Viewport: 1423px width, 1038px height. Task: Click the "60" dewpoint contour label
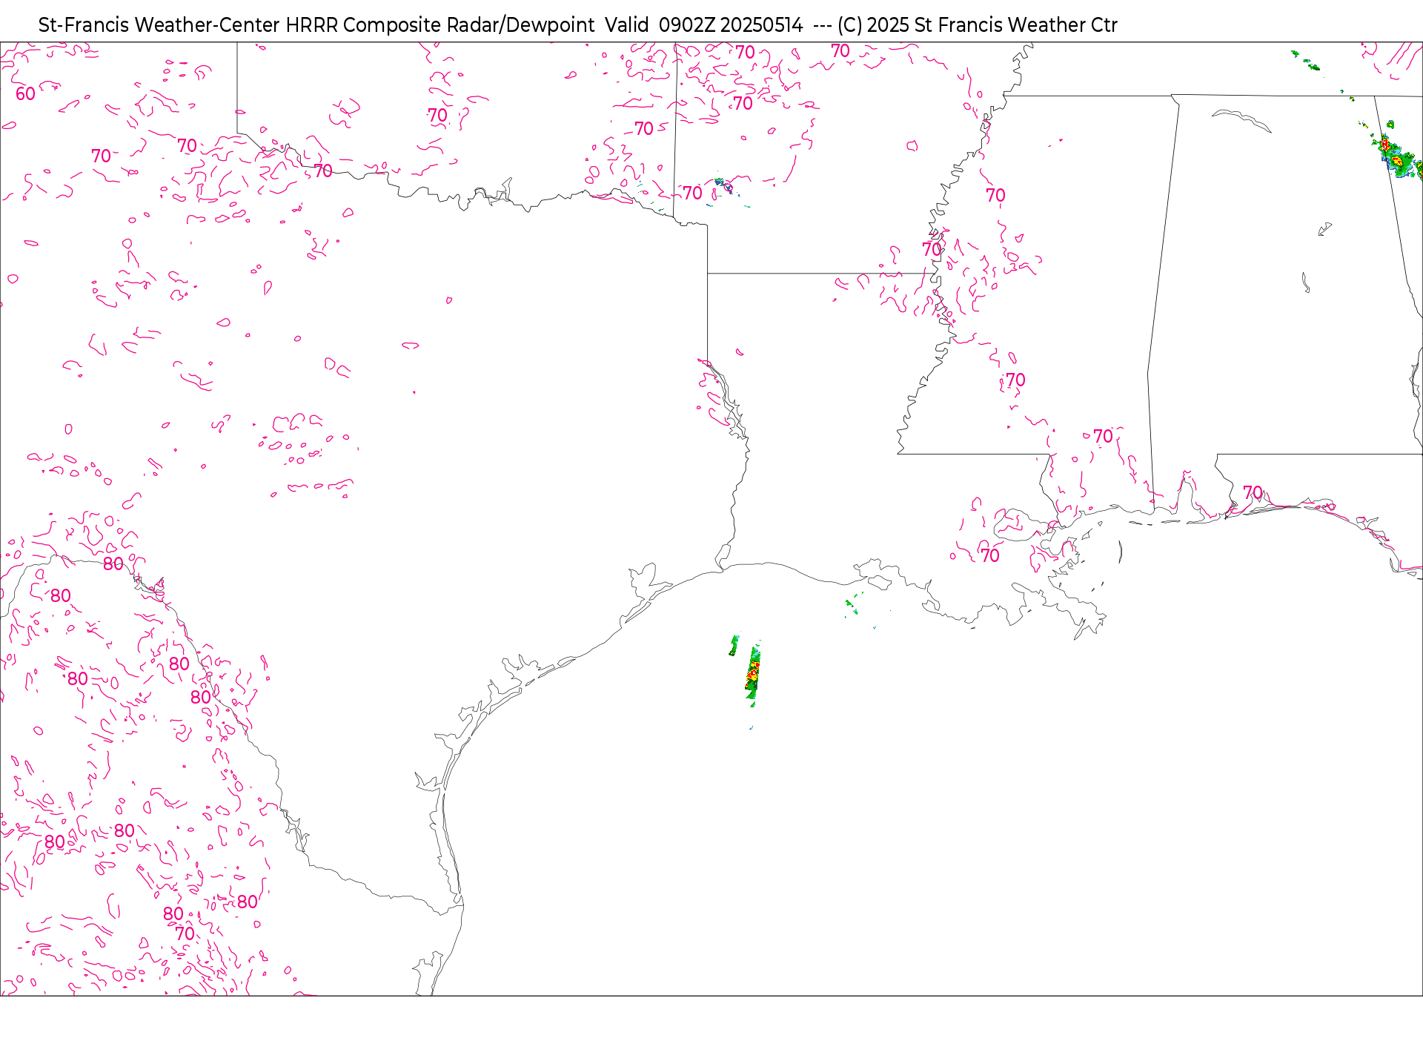tap(25, 93)
